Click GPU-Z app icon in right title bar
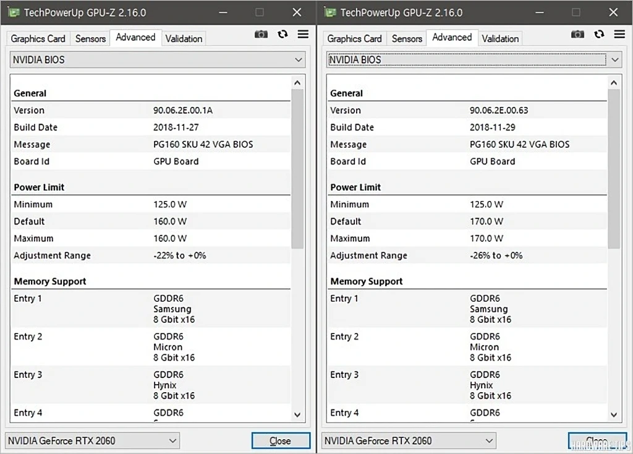This screenshot has height=454, width=633. (x=330, y=12)
